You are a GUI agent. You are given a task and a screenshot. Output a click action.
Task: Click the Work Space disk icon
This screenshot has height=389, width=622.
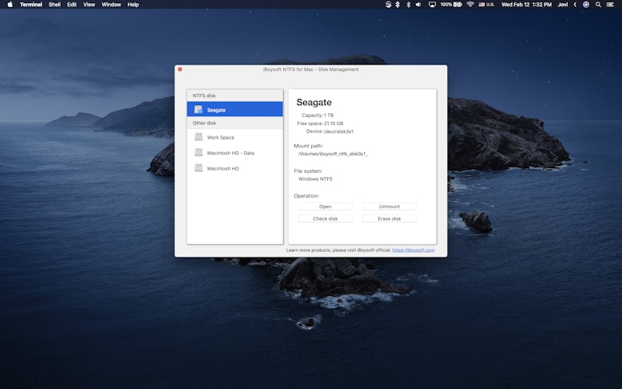199,137
